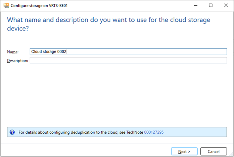The height and width of the screenshot is (157, 234).
Task: Select the Description: field label
Action: [18, 61]
